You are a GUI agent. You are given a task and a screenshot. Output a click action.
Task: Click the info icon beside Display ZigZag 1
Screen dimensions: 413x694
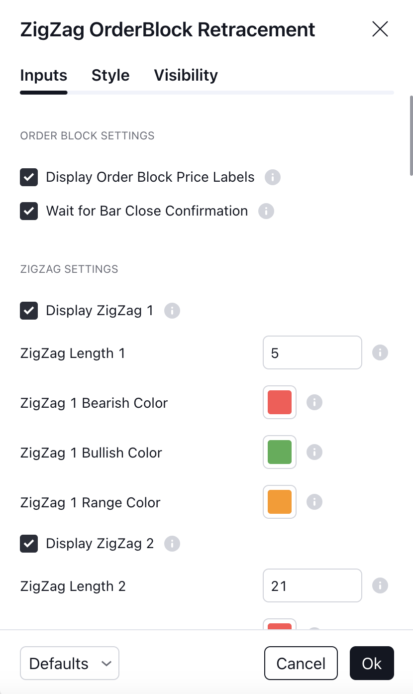[172, 311]
